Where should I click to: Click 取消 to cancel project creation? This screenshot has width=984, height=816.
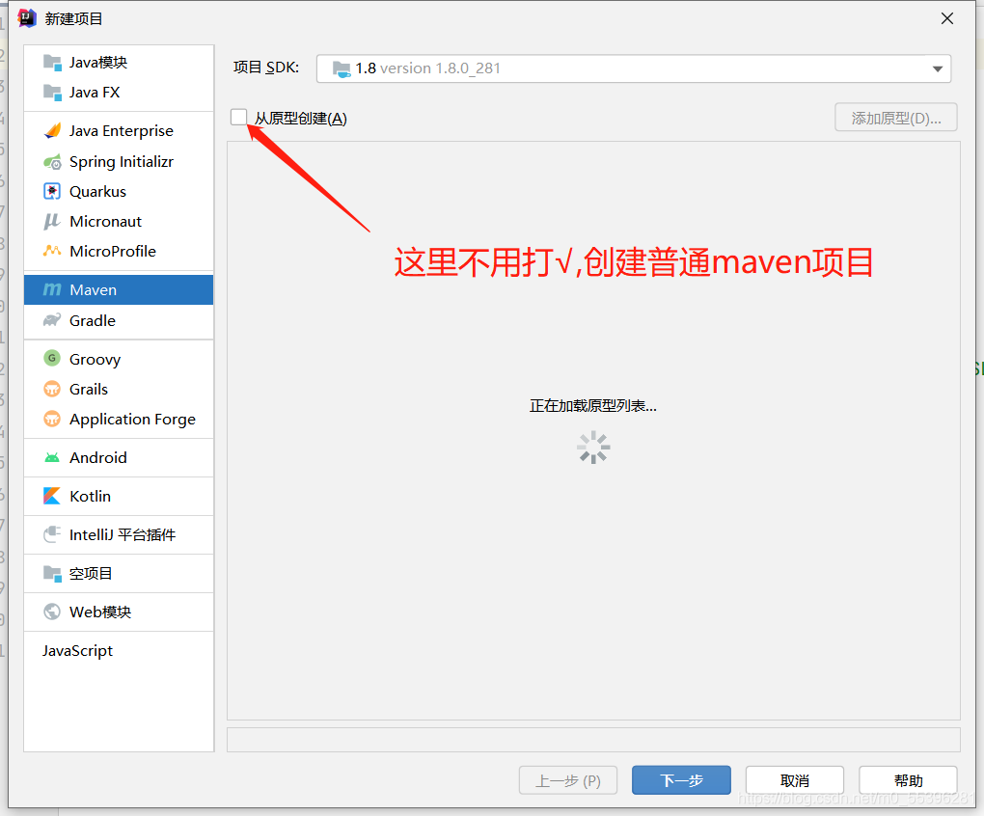click(794, 779)
